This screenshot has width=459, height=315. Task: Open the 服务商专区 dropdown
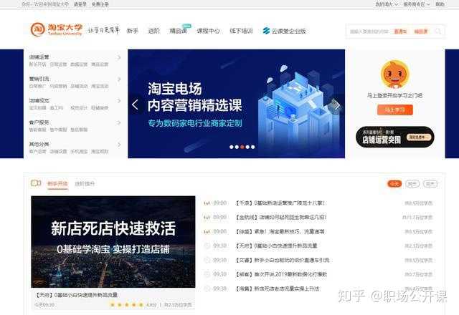click(417, 4)
